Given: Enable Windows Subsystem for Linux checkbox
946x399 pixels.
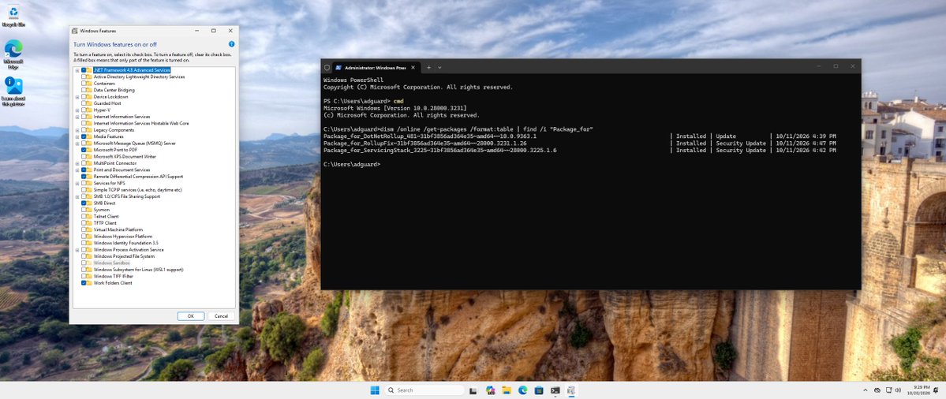Looking at the screenshot, I should pyautogui.click(x=84, y=270).
